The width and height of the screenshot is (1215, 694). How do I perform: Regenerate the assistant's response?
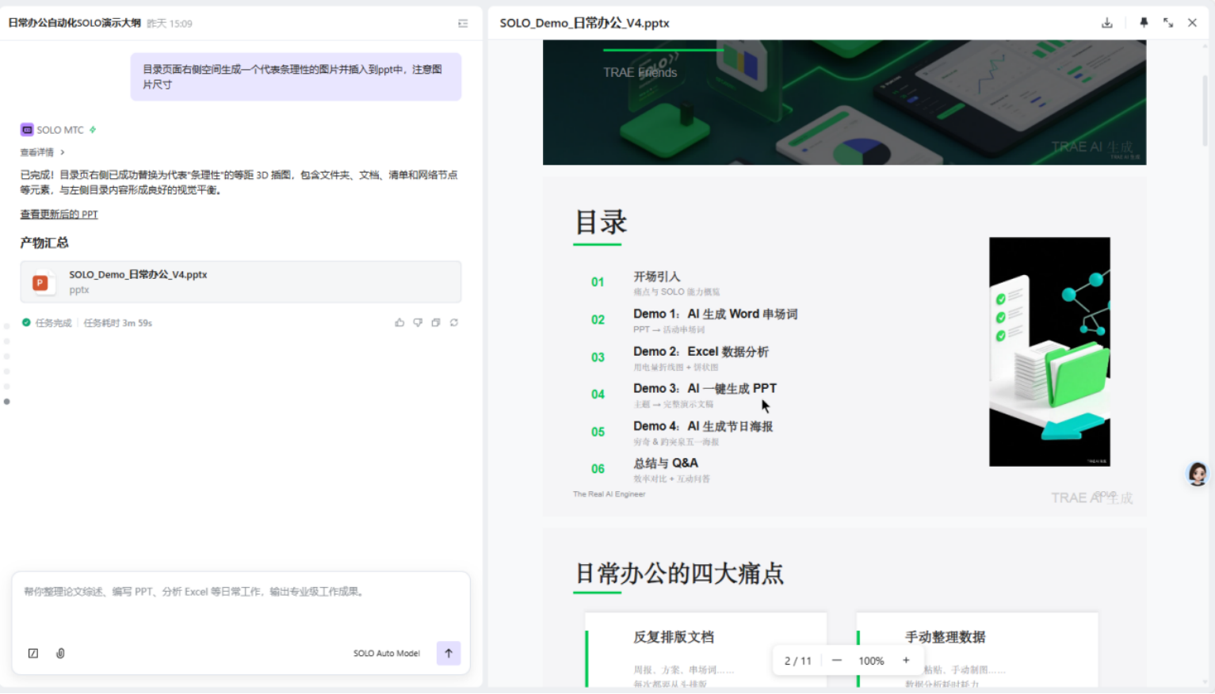coord(454,322)
